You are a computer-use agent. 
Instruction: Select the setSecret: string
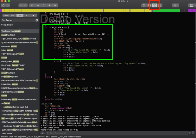pyautogui.click(x=20, y=103)
